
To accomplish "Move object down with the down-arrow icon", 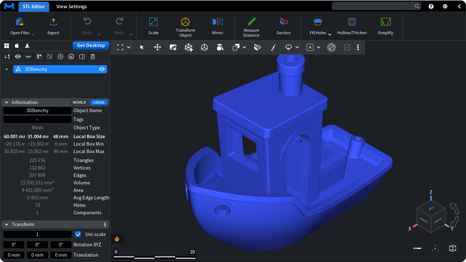I will (71, 56).
